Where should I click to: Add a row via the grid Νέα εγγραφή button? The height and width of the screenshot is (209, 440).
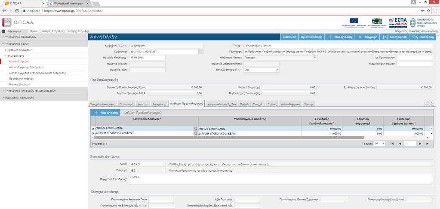click(105, 113)
